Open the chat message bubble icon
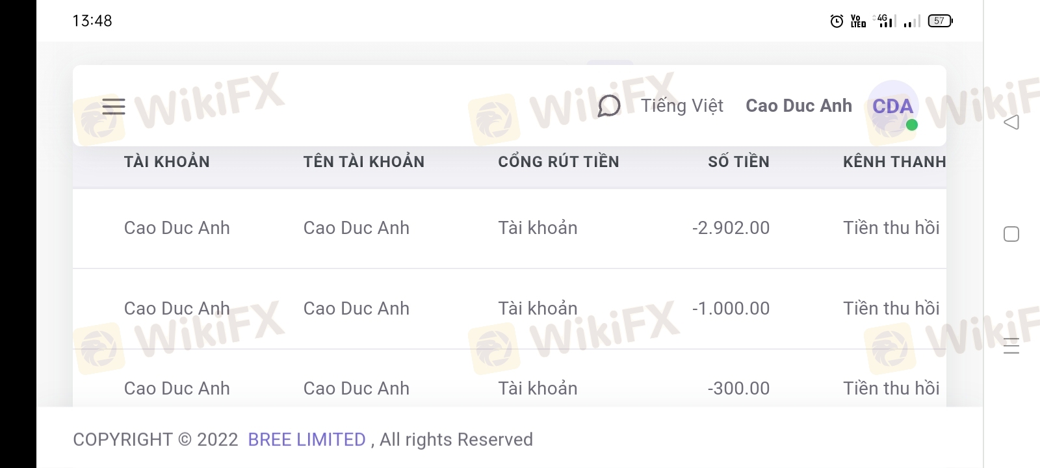This screenshot has width=1040, height=468. pyautogui.click(x=609, y=106)
